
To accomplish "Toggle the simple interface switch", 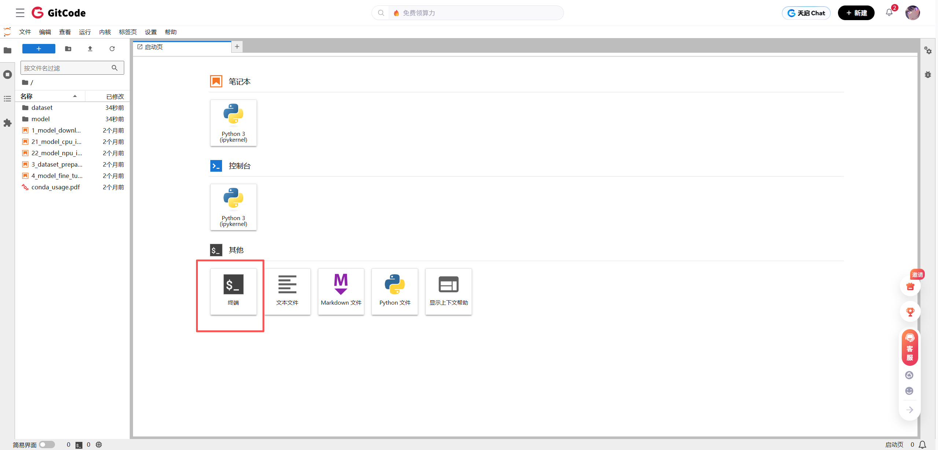I will [x=47, y=445].
